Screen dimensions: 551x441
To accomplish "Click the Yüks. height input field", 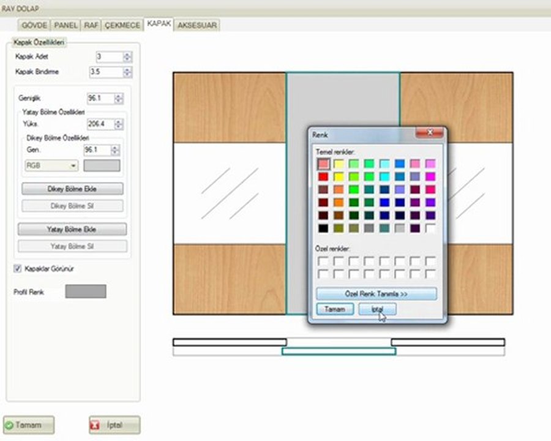I will click(x=100, y=124).
